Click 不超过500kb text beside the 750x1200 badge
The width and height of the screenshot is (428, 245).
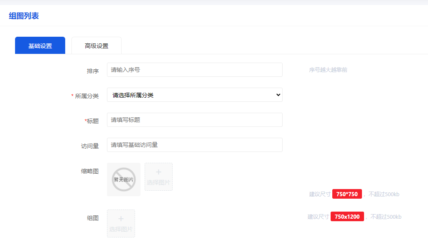[385, 217]
